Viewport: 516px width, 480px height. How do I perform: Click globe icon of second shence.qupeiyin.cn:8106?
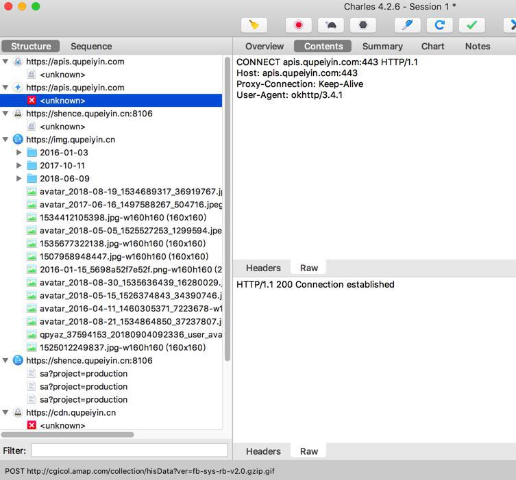pos(18,360)
